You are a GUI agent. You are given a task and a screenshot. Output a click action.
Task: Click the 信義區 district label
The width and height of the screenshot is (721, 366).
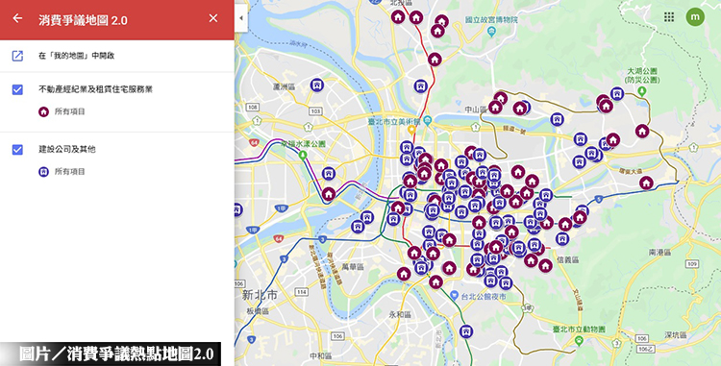(568, 260)
